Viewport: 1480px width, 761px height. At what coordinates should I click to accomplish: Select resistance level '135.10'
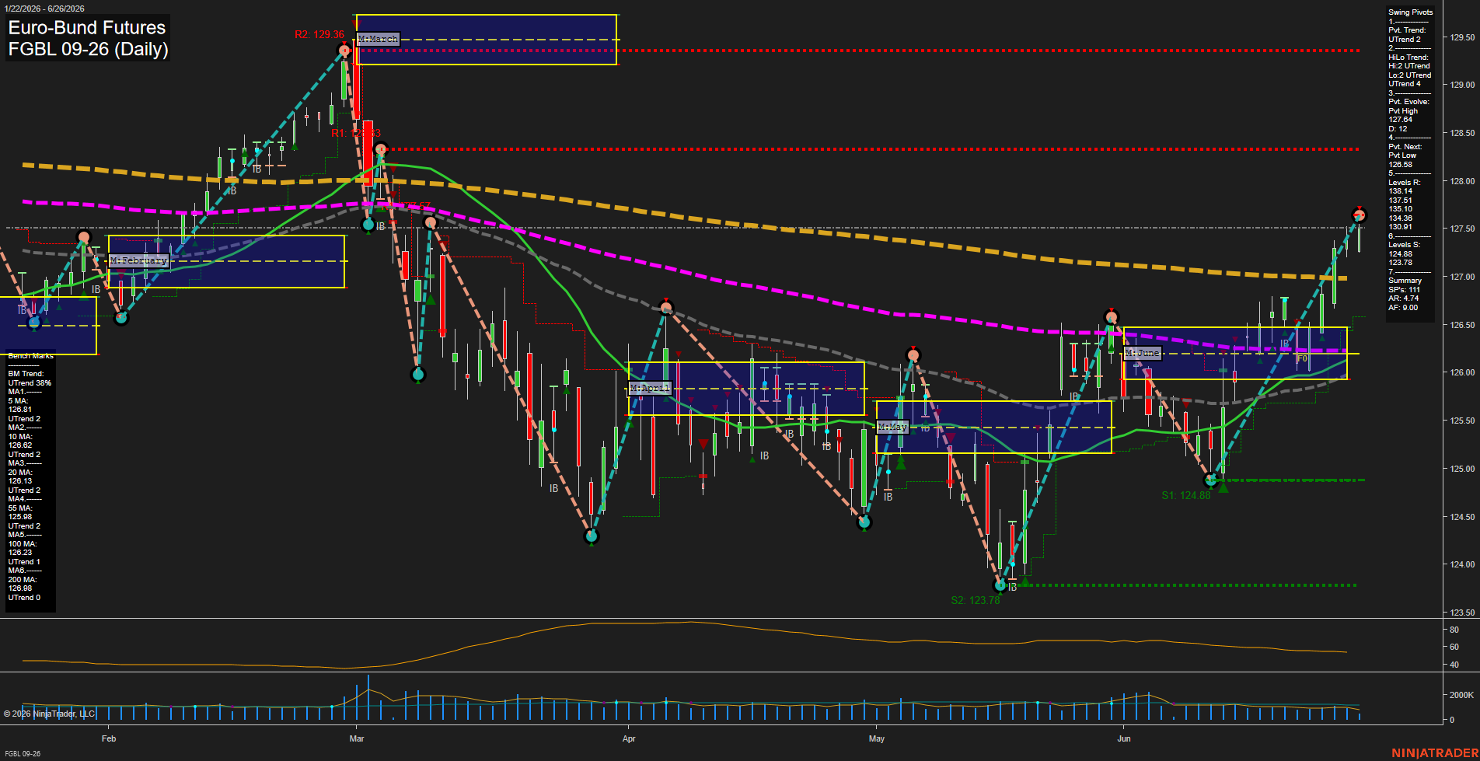click(1400, 209)
